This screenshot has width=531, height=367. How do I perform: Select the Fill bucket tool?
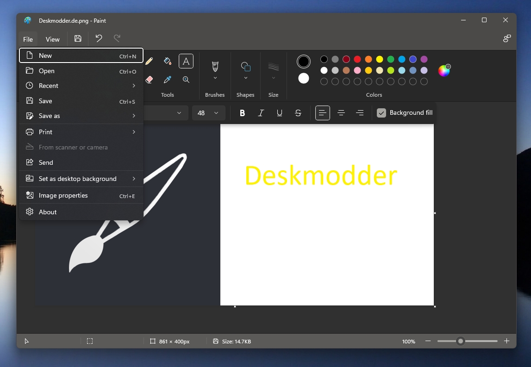(167, 61)
